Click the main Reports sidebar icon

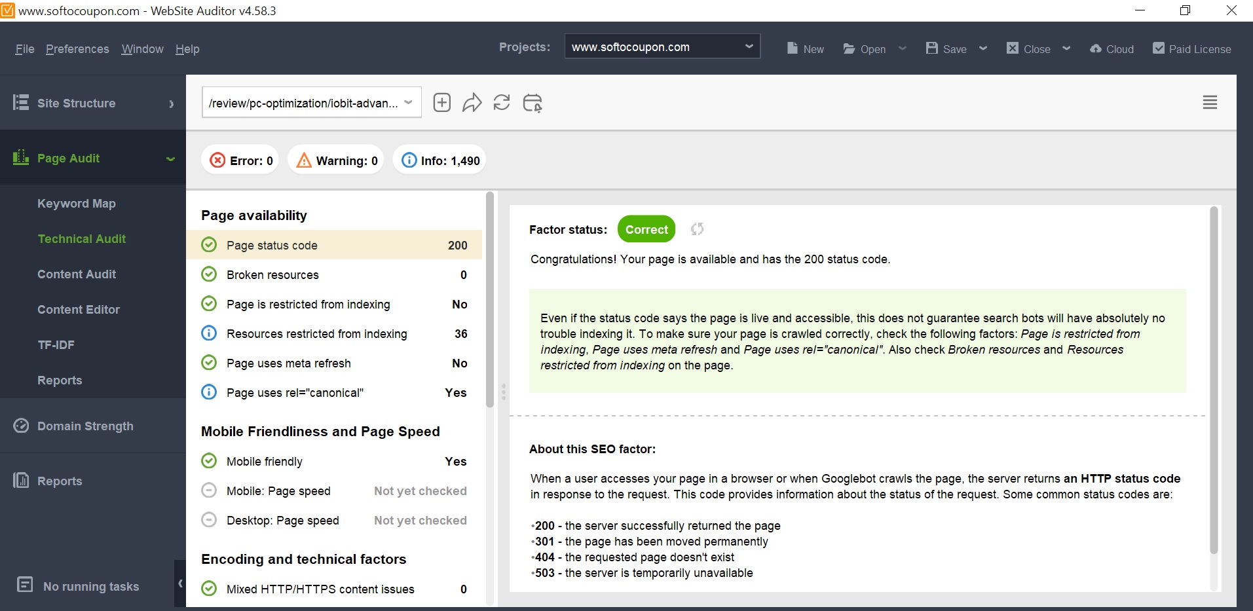pyautogui.click(x=21, y=481)
